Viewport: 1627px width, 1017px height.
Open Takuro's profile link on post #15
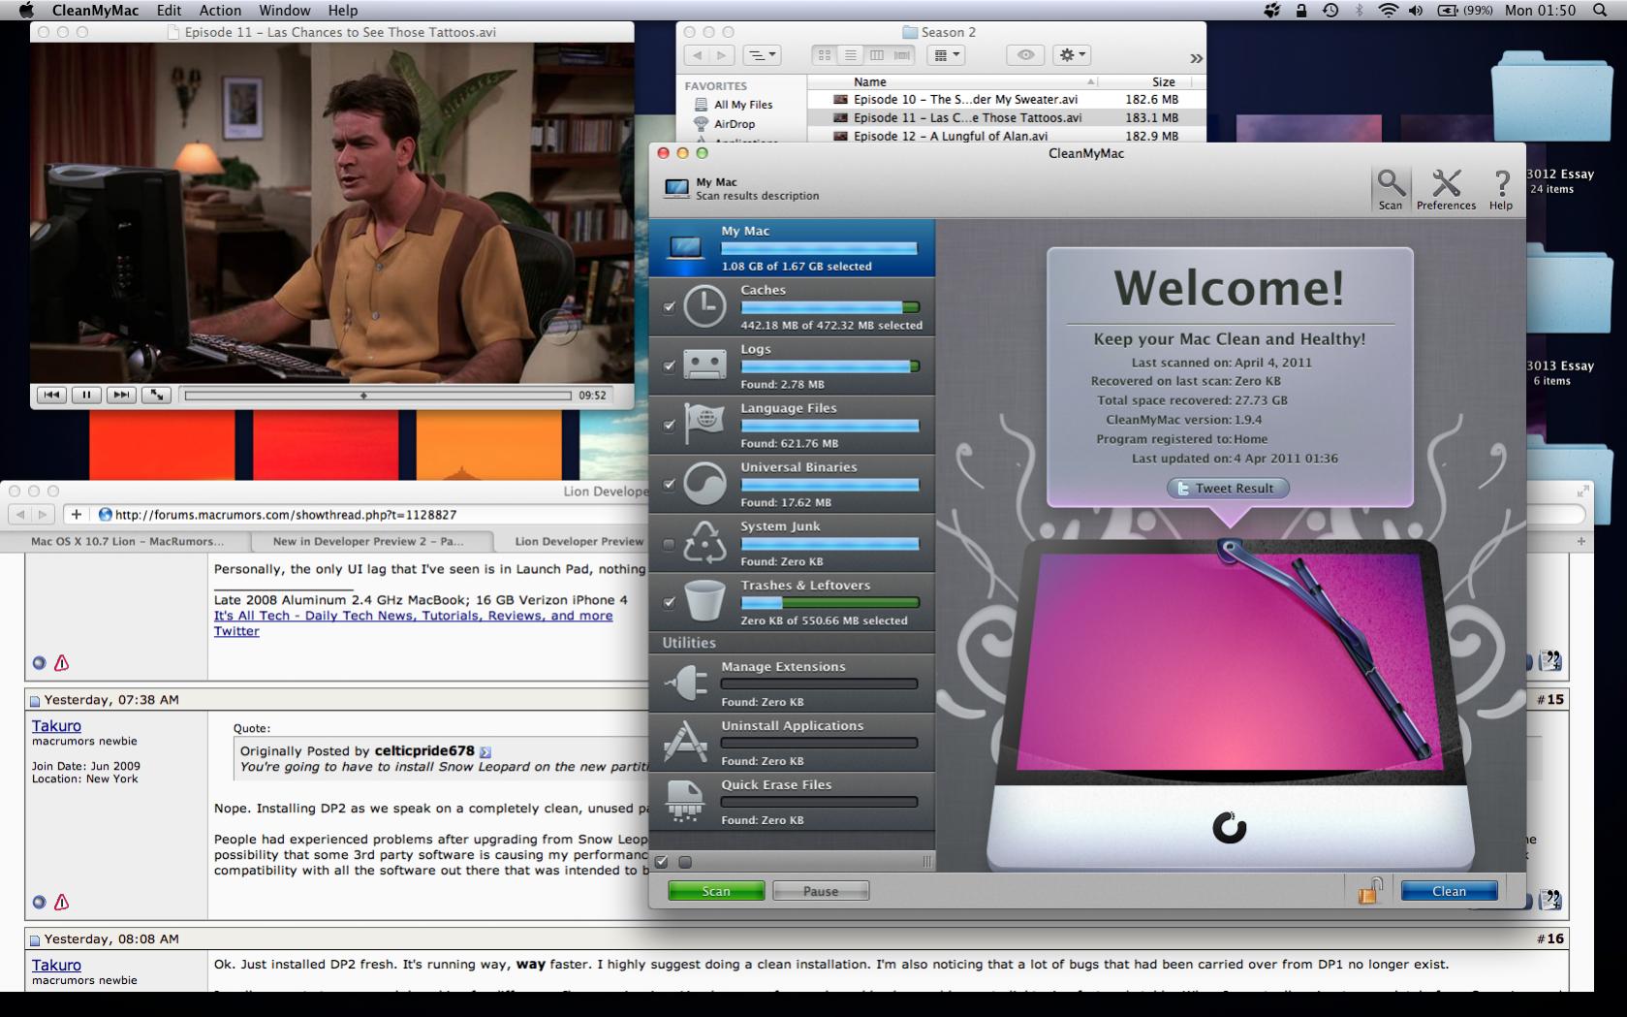56,725
